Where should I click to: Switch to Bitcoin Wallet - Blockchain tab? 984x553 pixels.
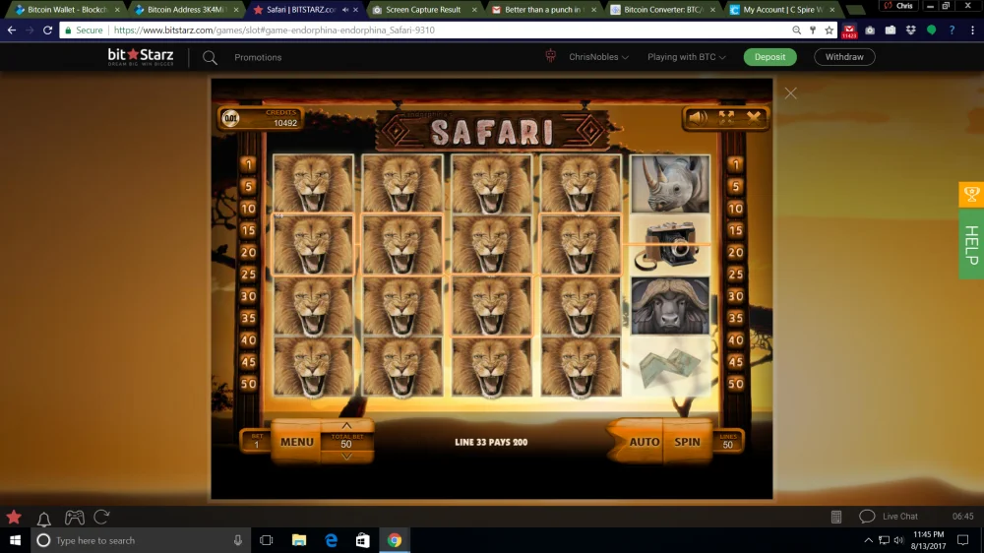pyautogui.click(x=68, y=10)
